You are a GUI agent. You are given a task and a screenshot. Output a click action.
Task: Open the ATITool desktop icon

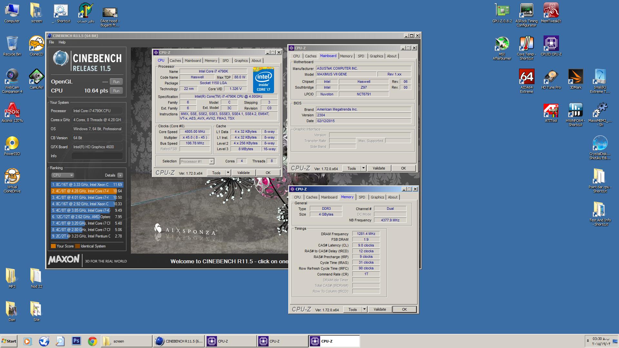point(551,112)
